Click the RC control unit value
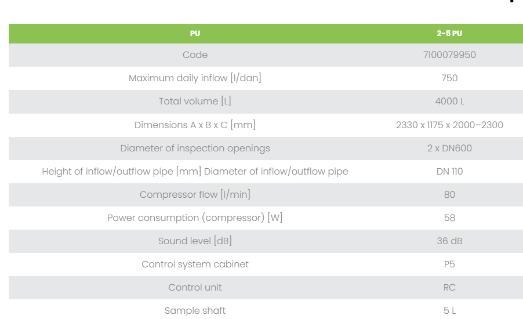 tap(449, 288)
